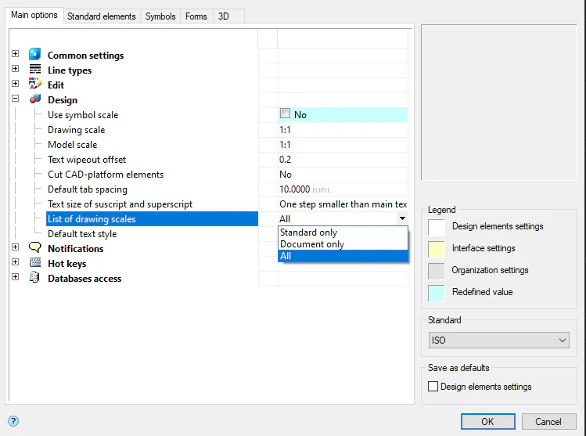
Task: Click the cyan Redefined value swatch
Action: [x=437, y=293]
